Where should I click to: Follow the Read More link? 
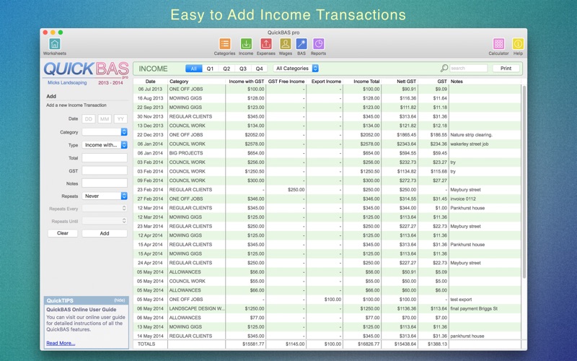(61, 343)
